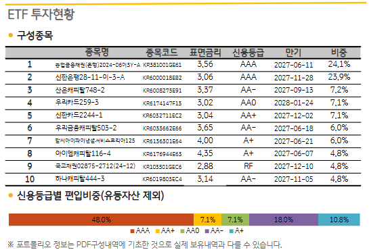The height and width of the screenshot is (250, 369).
Task: Select the 신용등급별 편입비중(유동자산 제외) heading
Action: [x=90, y=195]
